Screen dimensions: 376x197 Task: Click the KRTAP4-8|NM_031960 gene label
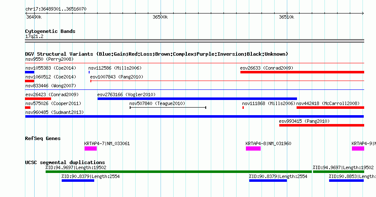[268, 143]
